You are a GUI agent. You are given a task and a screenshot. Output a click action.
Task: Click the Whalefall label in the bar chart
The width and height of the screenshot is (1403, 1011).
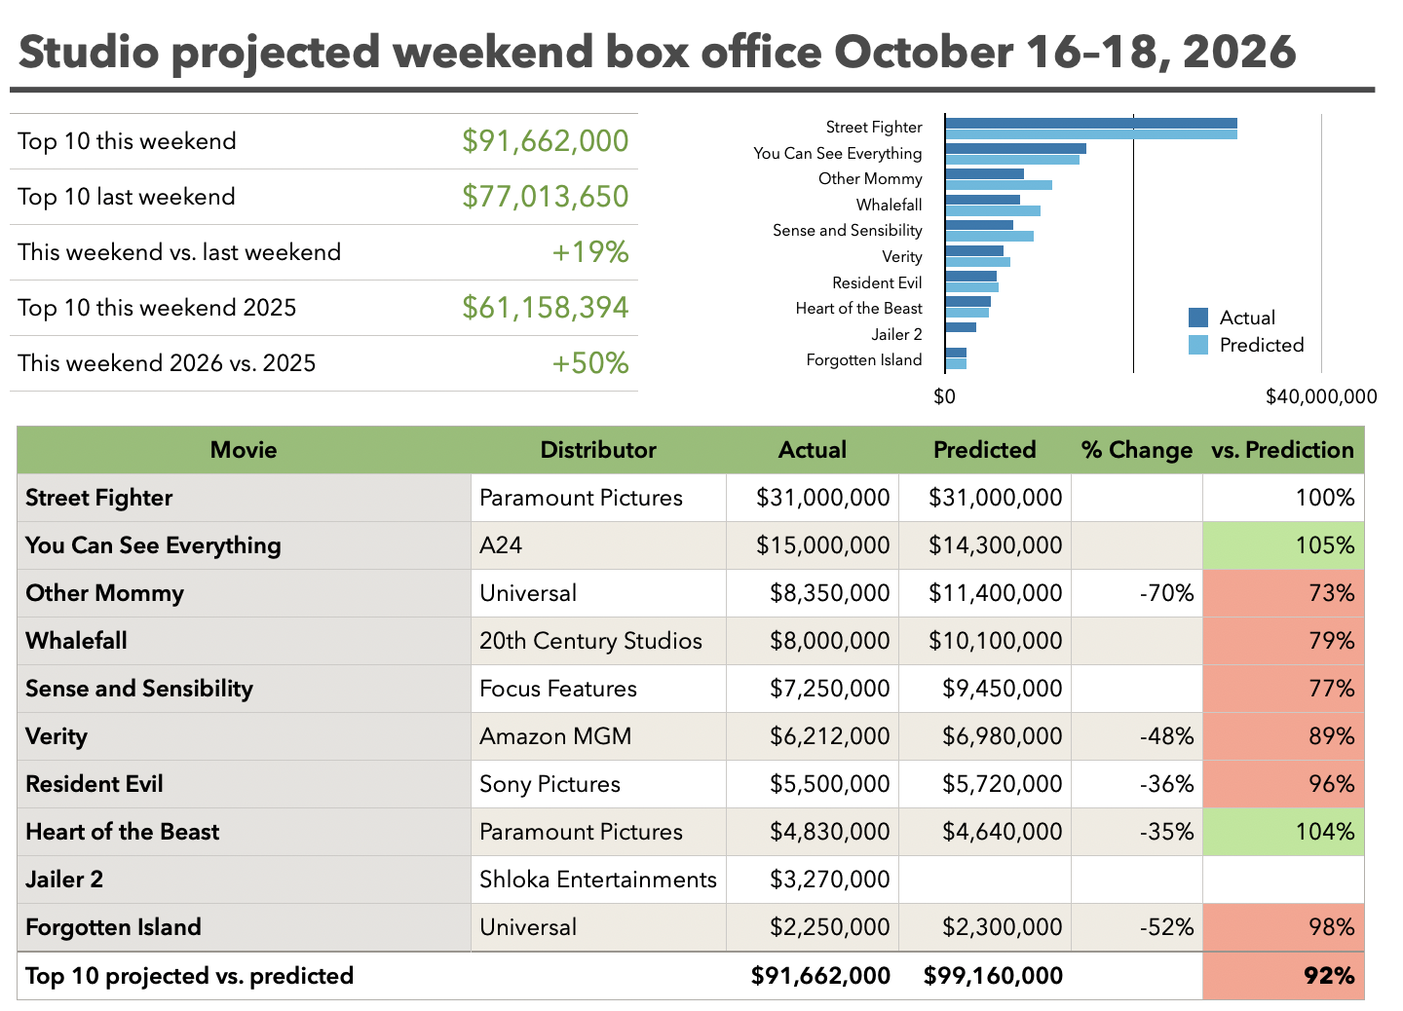point(890,205)
